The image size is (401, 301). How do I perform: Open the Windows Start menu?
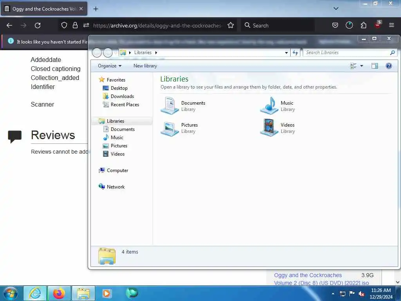pos(11,293)
